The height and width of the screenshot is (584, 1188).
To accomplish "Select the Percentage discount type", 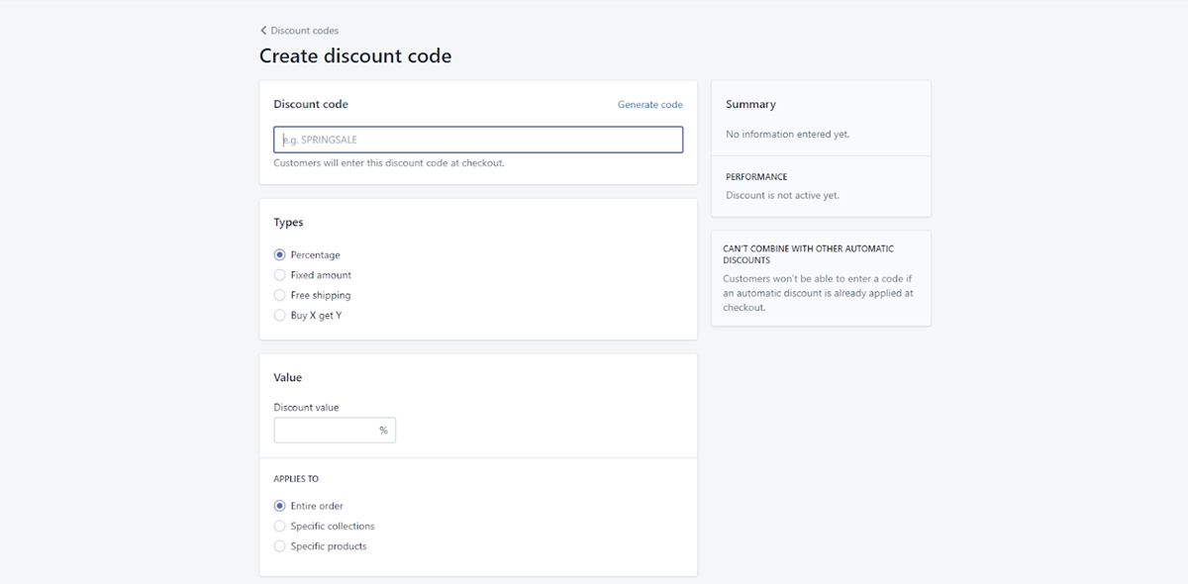I will click(x=307, y=254).
